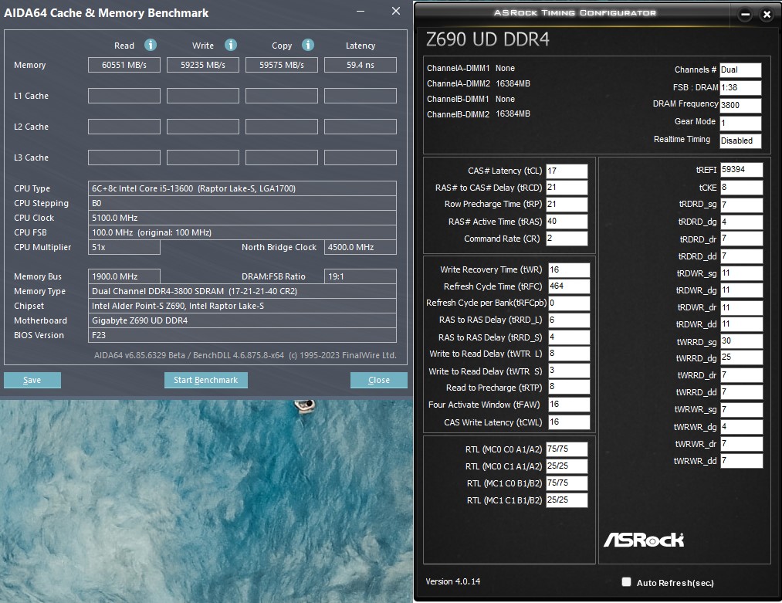Screen dimensions: 782x603
Task: Click the tRRD_L value field
Action: pyautogui.click(x=569, y=320)
